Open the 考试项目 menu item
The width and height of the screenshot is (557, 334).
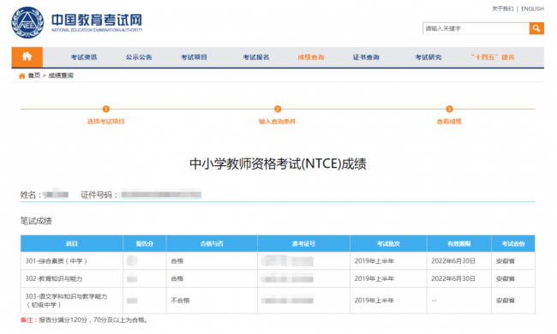point(194,57)
